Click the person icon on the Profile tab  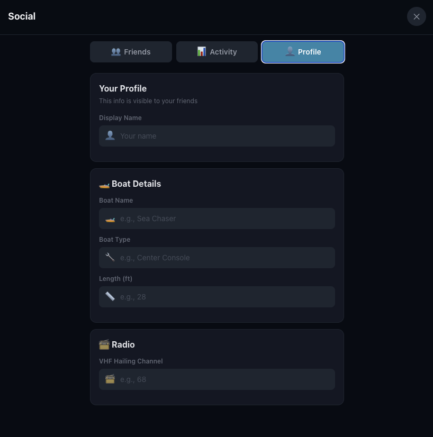click(290, 51)
